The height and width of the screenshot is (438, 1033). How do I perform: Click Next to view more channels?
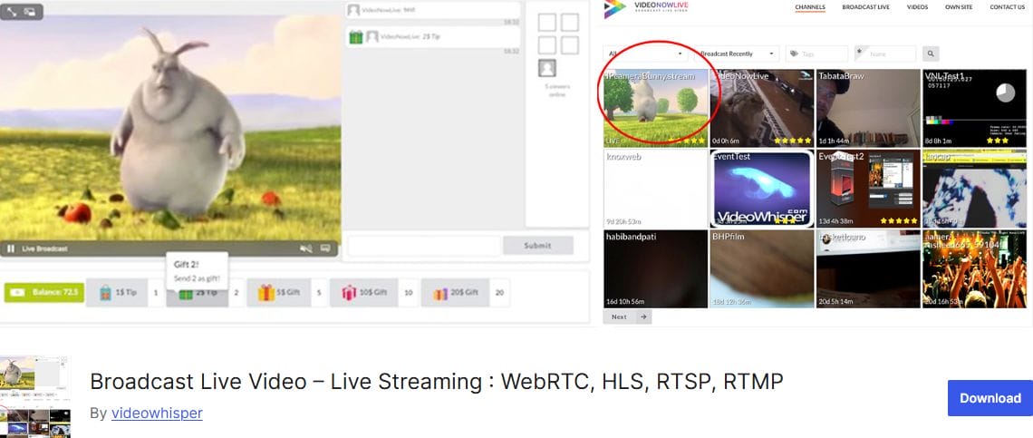point(627,316)
